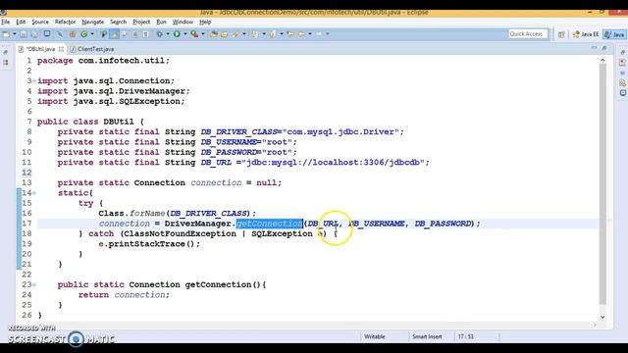Switch to the ClientTest.java tab
Image resolution: width=628 pixels, height=353 pixels.
pos(92,49)
